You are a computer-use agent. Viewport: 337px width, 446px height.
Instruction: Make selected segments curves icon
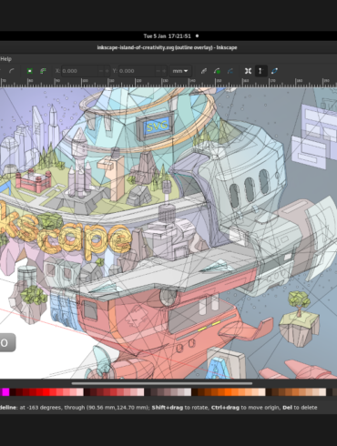[x=12, y=71]
